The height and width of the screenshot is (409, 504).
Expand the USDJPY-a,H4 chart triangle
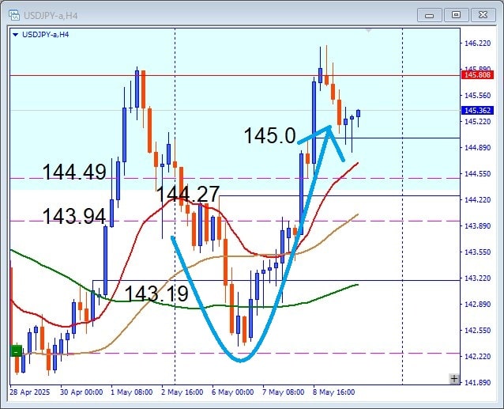coord(15,35)
